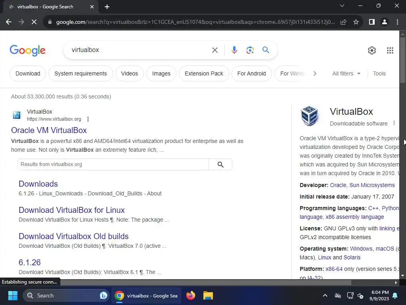This screenshot has width=406, height=305.
Task: Clear the Google search box
Action: (x=215, y=50)
